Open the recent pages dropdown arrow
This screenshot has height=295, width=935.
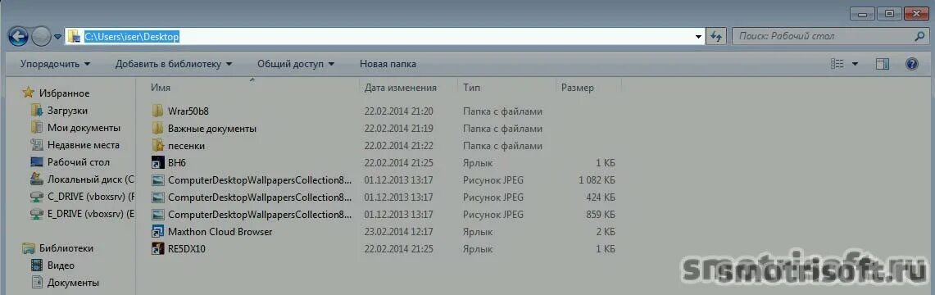pos(58,37)
